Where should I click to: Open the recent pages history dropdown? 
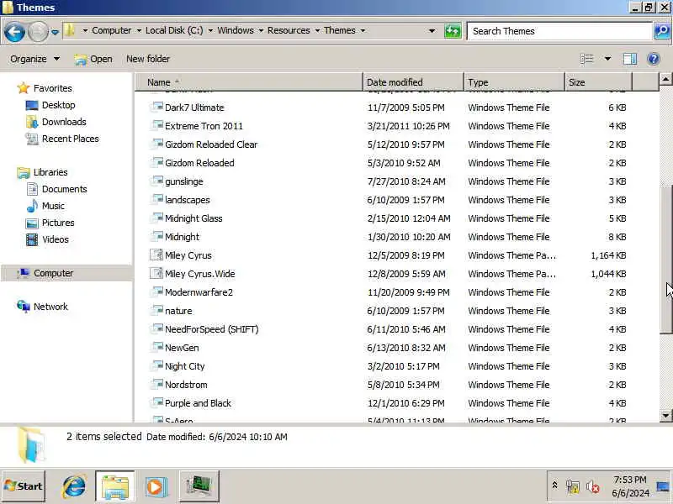click(55, 32)
